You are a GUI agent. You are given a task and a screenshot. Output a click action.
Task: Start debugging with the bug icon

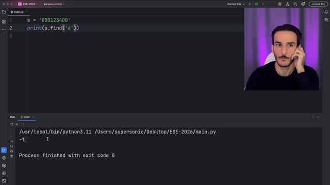(256, 4)
